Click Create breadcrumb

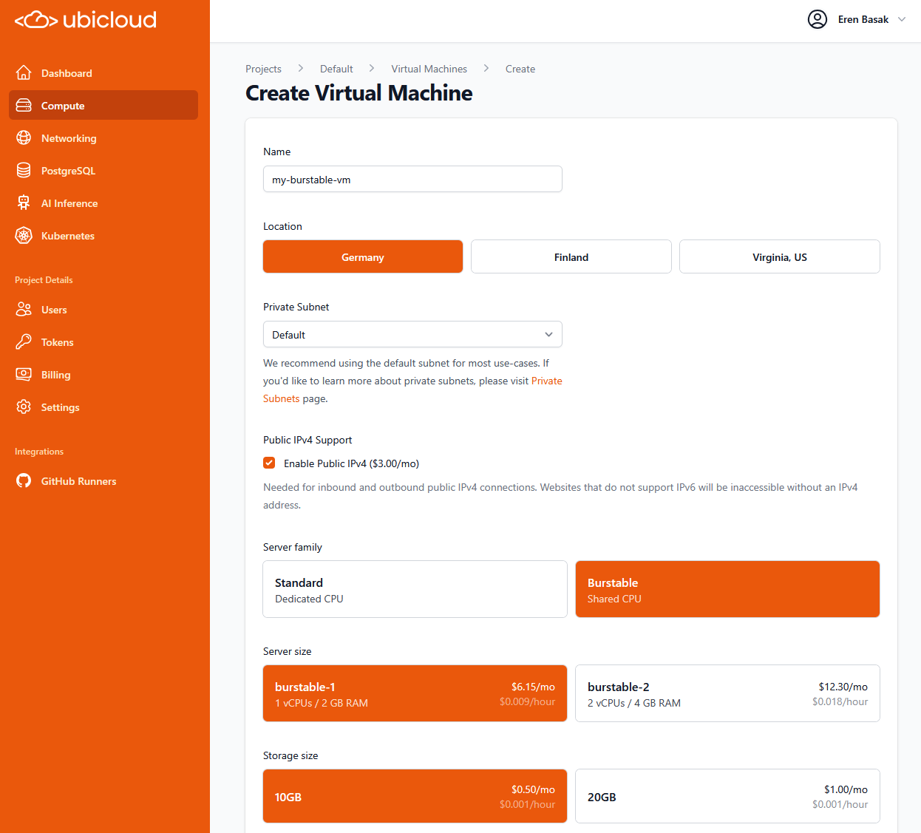pos(520,69)
